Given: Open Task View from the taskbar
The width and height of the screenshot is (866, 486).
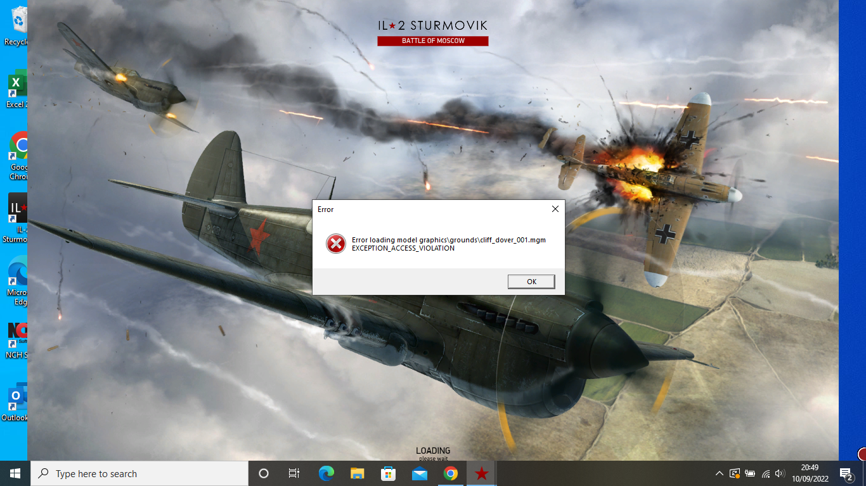Looking at the screenshot, I should pyautogui.click(x=294, y=473).
